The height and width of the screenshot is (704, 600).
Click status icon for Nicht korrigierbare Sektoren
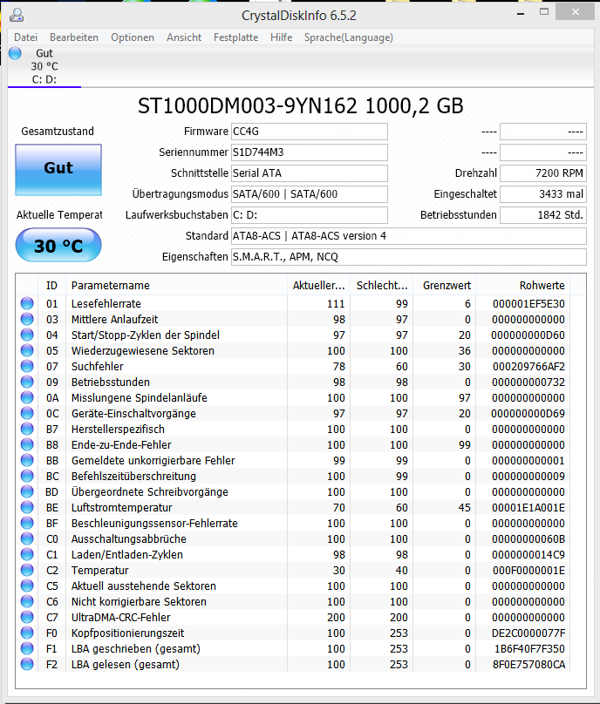coord(27,602)
